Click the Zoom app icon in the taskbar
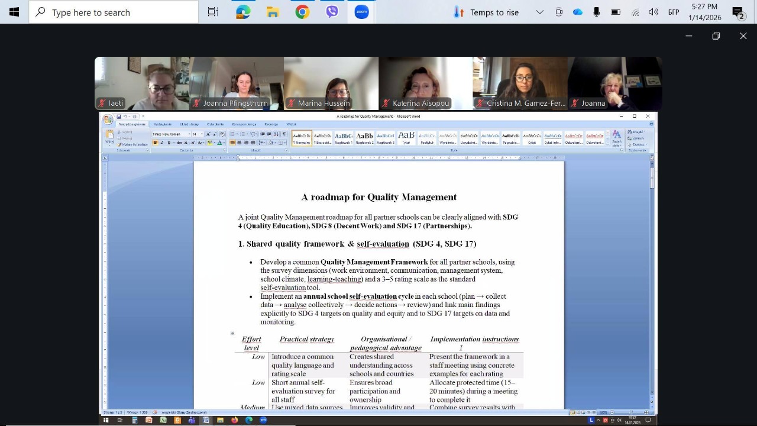The image size is (757, 426). point(361,12)
